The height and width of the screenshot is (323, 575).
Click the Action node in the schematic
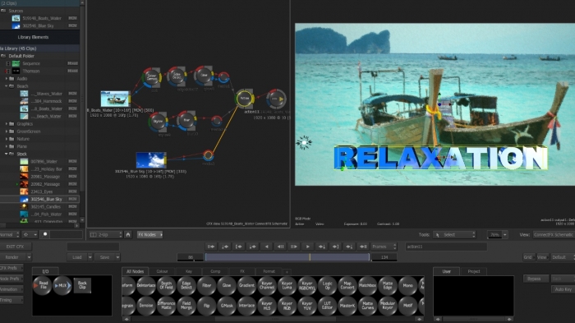point(244,99)
